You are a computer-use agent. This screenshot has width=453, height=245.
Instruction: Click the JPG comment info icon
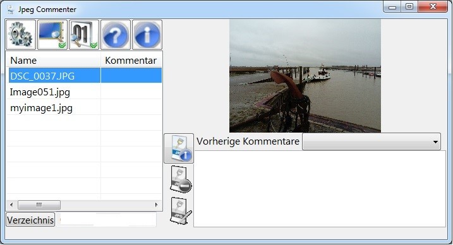(179, 148)
